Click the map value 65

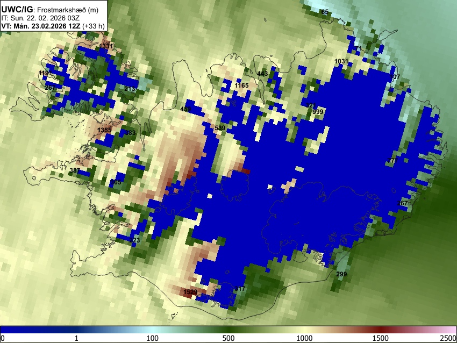pyautogui.click(x=325, y=12)
